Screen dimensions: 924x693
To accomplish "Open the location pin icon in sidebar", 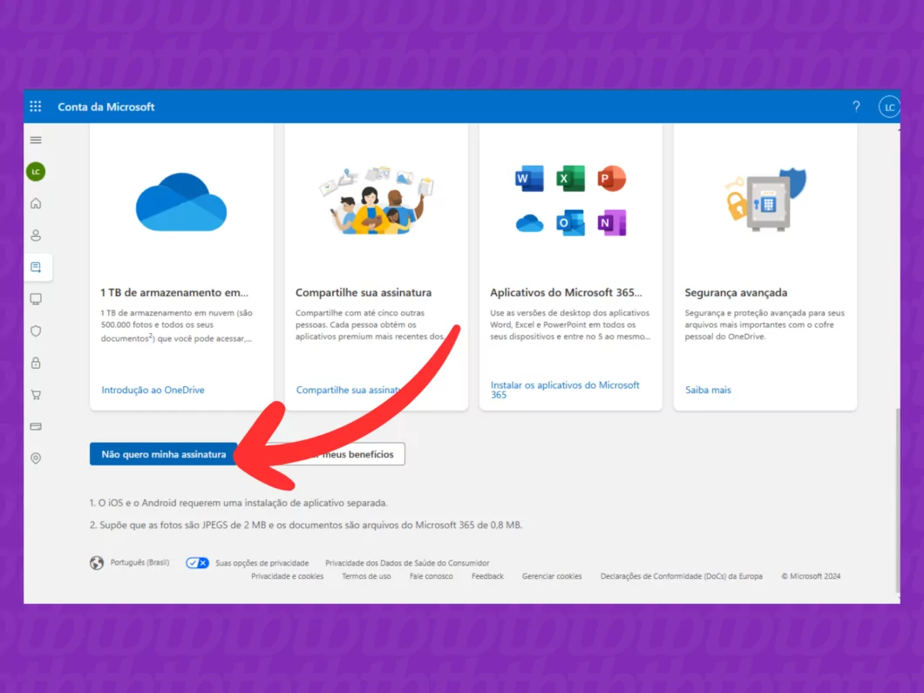I will click(36, 458).
